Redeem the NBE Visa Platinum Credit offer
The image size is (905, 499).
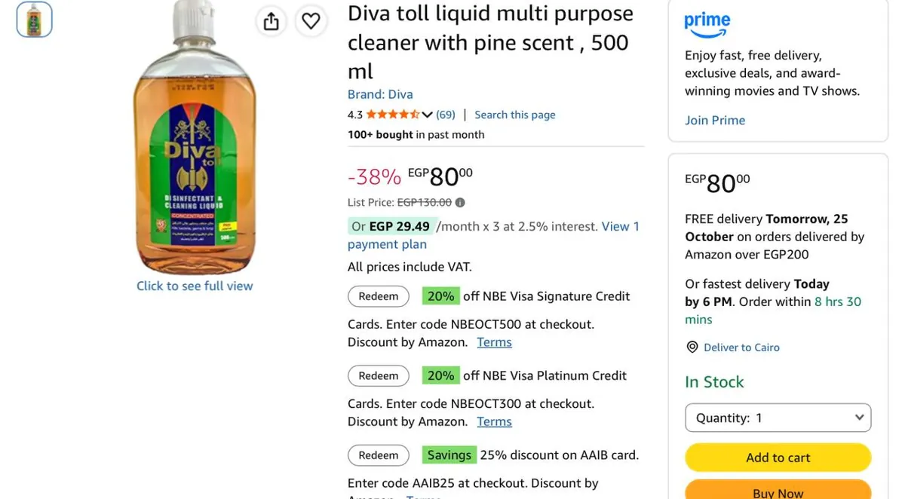point(379,376)
